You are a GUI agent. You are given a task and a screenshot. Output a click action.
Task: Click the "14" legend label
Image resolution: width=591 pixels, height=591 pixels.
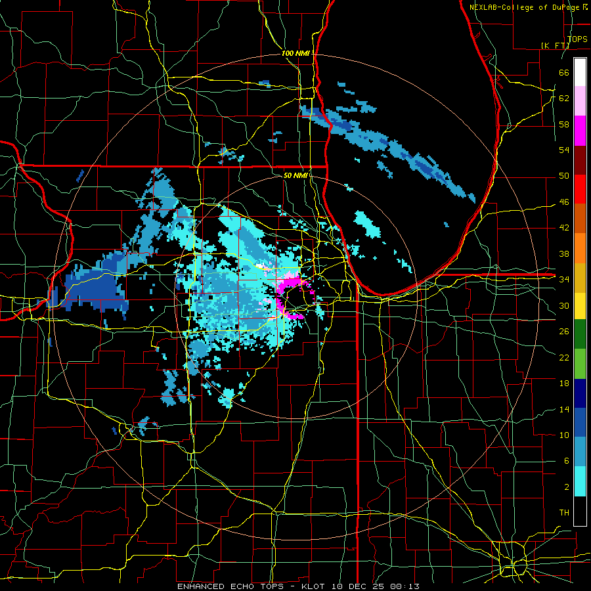[564, 409]
